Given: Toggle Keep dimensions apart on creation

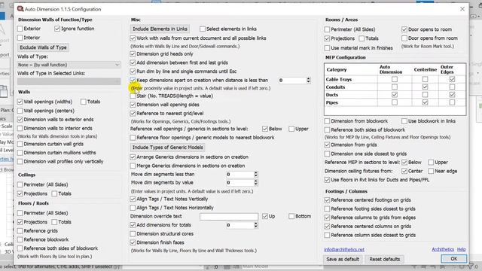Looking at the screenshot, I should [x=133, y=81].
